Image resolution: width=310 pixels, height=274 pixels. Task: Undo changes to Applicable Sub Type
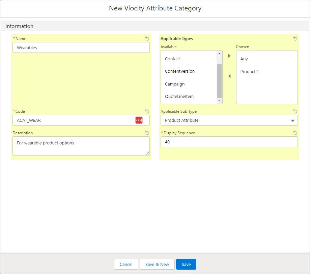pyautogui.click(x=295, y=111)
